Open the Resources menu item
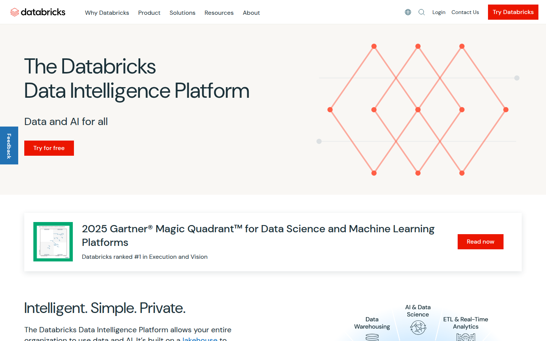 pyautogui.click(x=219, y=13)
